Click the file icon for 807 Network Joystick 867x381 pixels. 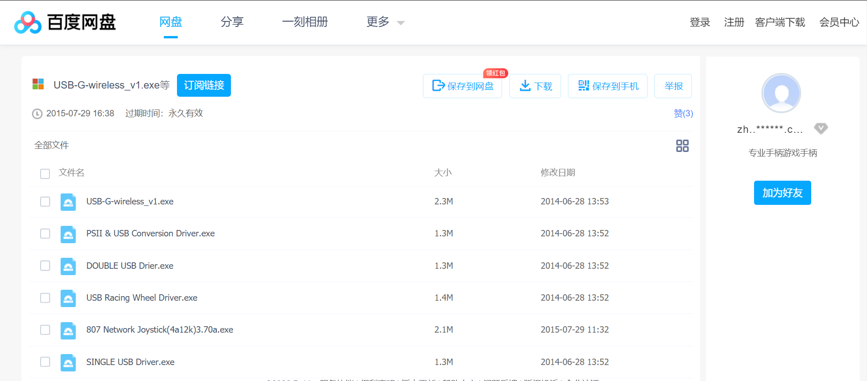pos(68,330)
